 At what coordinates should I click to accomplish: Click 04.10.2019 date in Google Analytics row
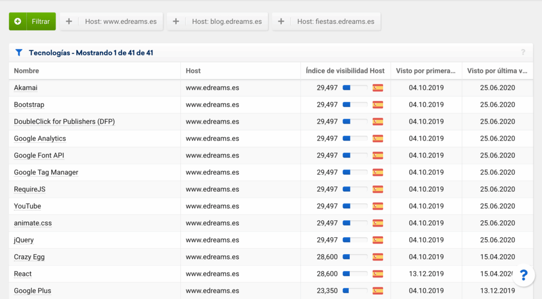tap(426, 138)
